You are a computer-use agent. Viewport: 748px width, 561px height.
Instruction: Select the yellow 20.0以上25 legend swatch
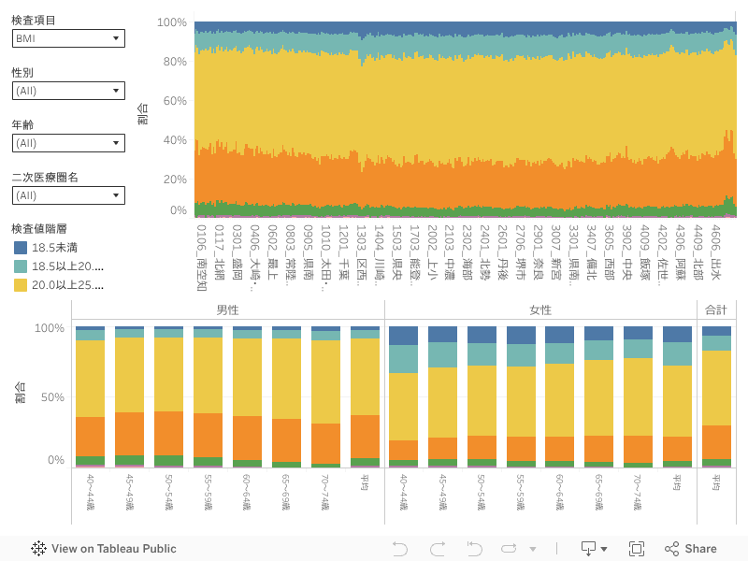(21, 285)
